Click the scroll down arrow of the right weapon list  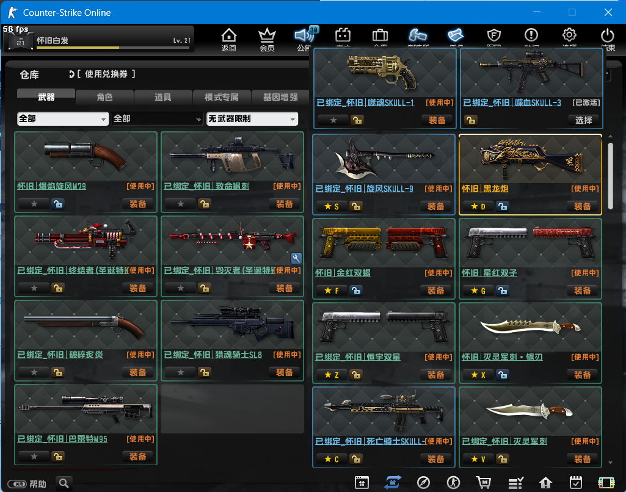(611, 463)
